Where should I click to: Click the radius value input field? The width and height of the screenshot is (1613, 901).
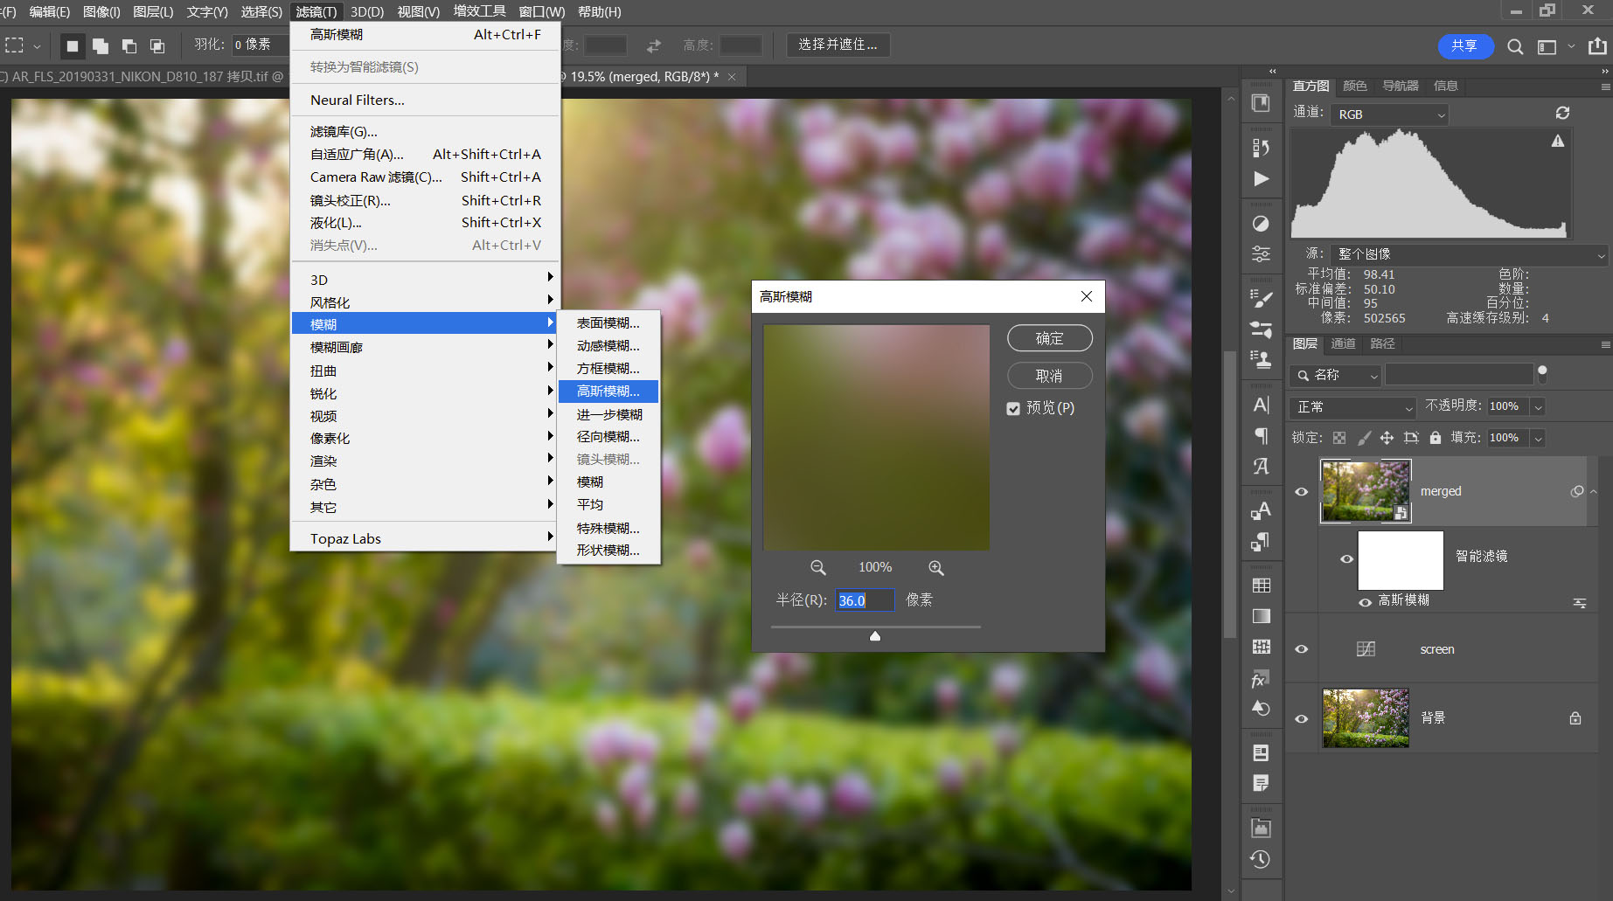[x=865, y=601]
